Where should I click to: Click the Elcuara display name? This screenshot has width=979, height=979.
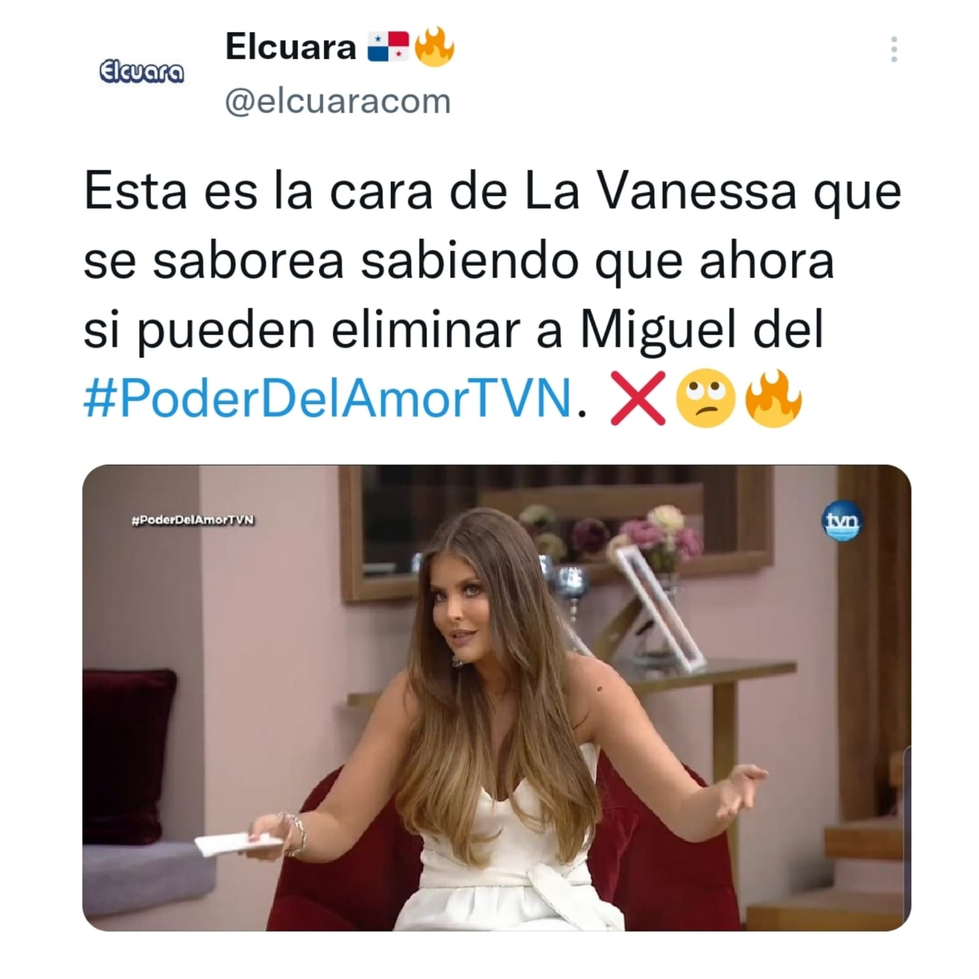291,47
